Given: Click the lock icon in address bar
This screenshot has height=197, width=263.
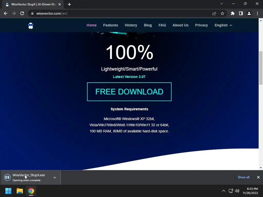Looking at the screenshot, I should [32, 13].
